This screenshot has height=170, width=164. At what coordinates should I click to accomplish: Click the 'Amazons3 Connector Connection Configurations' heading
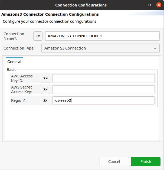[50, 14]
